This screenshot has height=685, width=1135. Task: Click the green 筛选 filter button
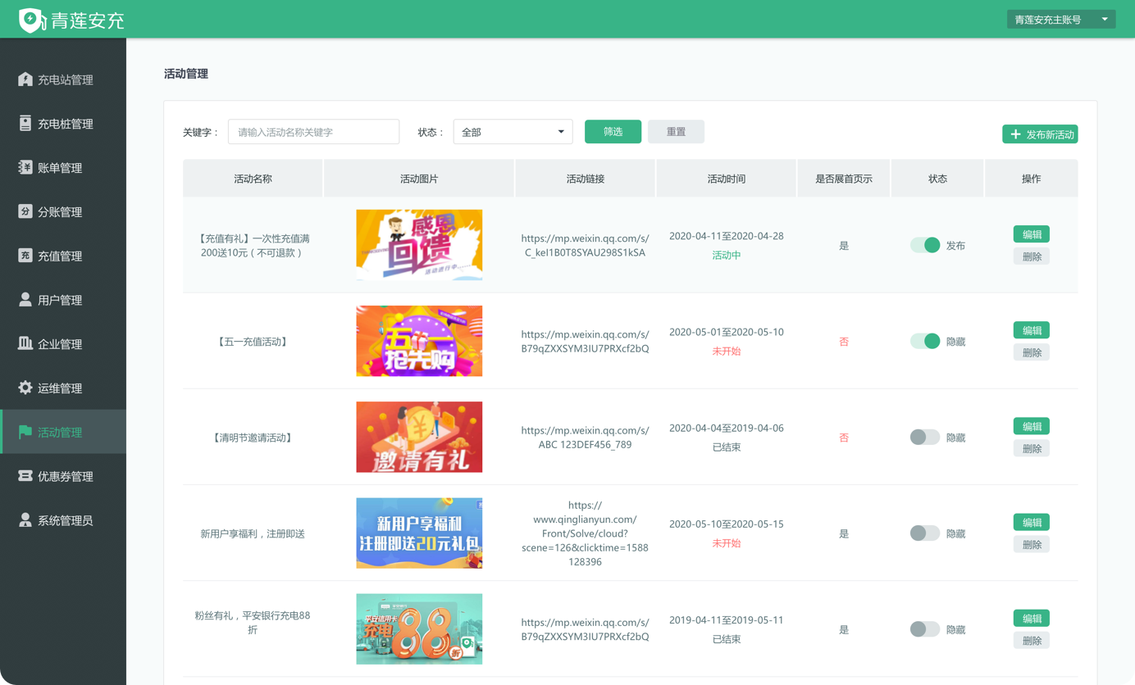pos(613,132)
